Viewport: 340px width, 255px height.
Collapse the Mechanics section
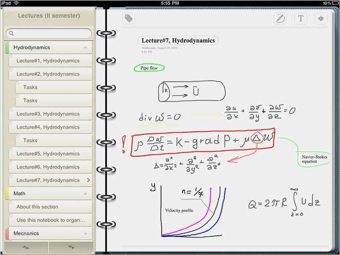pyautogui.click(x=86, y=233)
